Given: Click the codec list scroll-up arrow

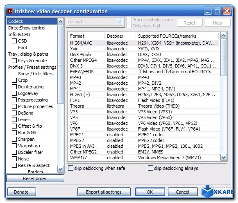Looking at the screenshot, I should pyautogui.click(x=223, y=36).
